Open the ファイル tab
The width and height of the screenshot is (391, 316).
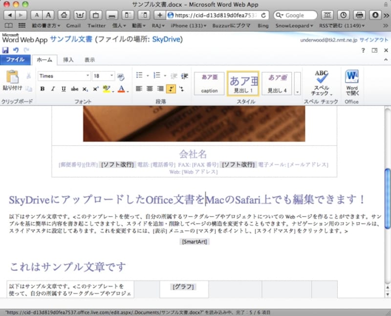point(16,60)
